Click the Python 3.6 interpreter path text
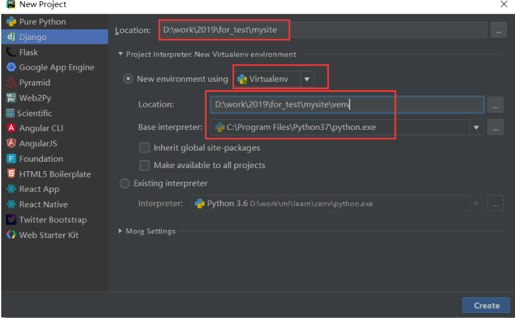Viewport: 515px width, 318px height. tap(311, 204)
